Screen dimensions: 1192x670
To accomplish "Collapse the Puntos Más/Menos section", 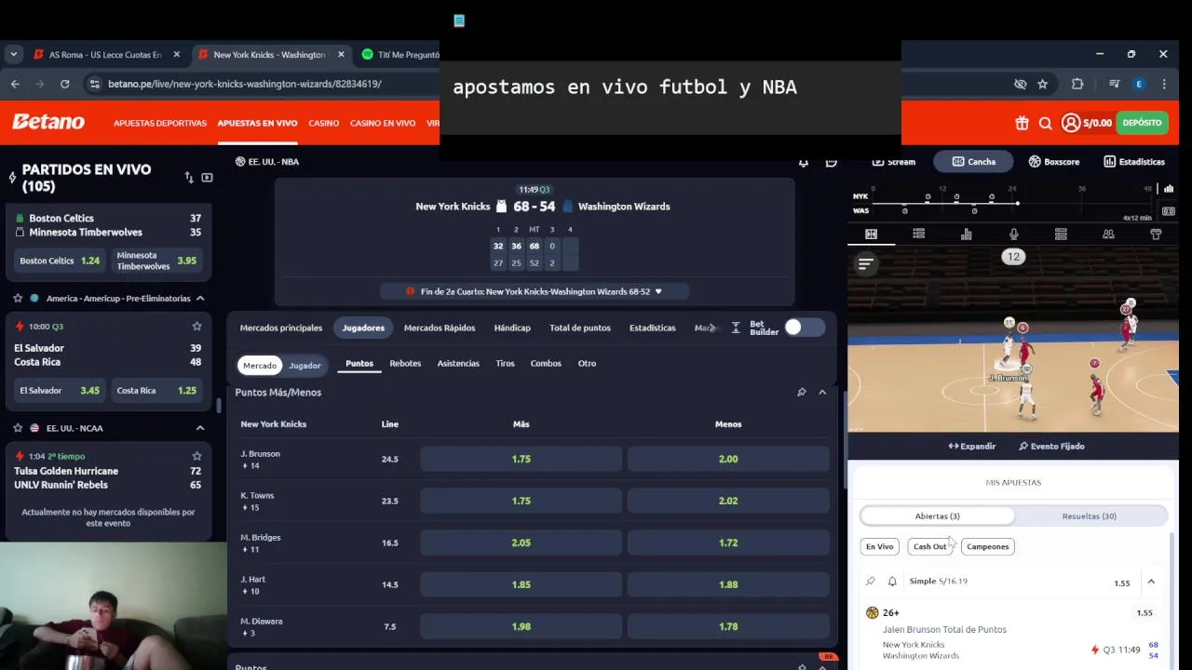I will click(x=822, y=392).
